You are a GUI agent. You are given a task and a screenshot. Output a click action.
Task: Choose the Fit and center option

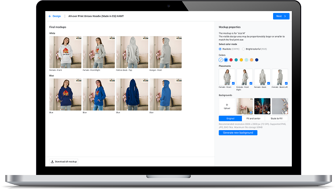pyautogui.click(x=253, y=119)
